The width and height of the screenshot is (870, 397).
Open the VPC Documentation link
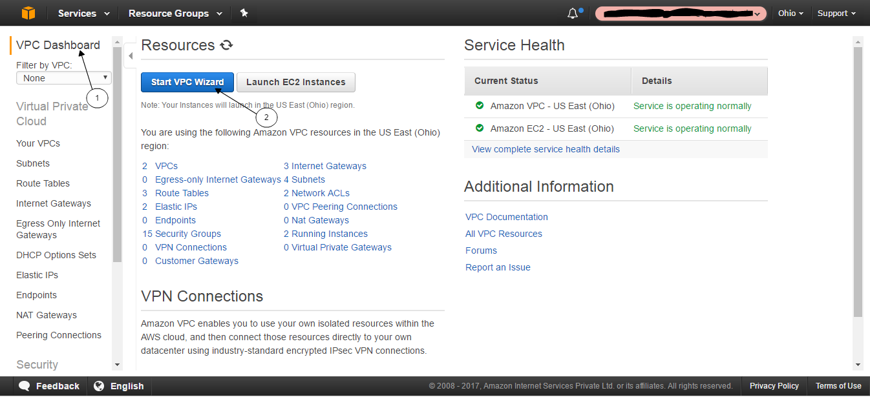507,217
